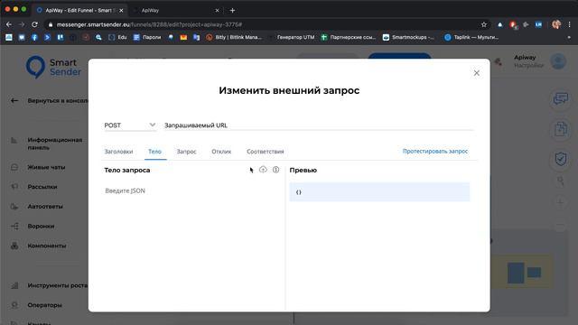Click the copy documents icon on right panel

[x=560, y=129]
